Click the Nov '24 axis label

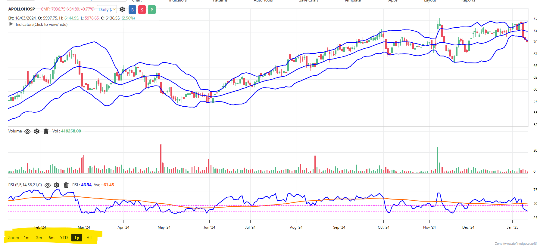429,227
